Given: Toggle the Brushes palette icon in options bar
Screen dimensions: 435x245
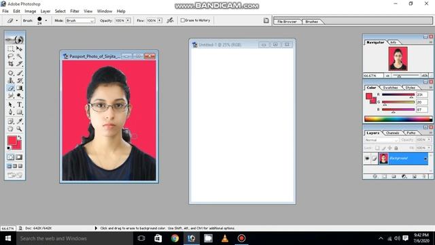Looking at the screenshot, I should click(x=266, y=20).
